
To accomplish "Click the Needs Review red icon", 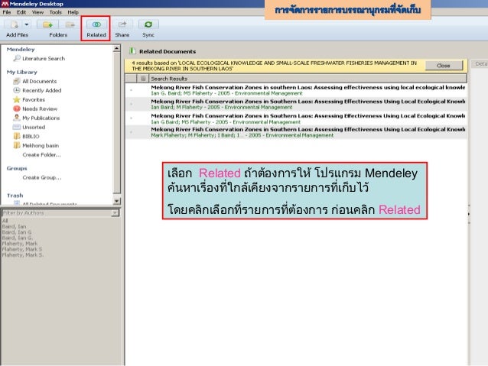I will tap(17, 109).
